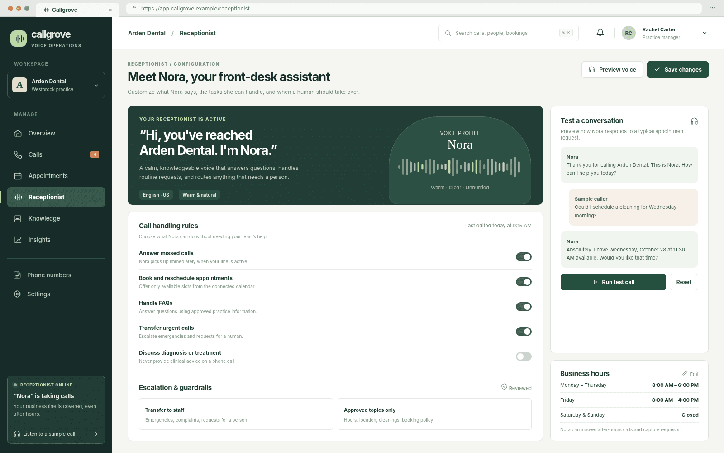Navigate to Insights label

(39, 240)
